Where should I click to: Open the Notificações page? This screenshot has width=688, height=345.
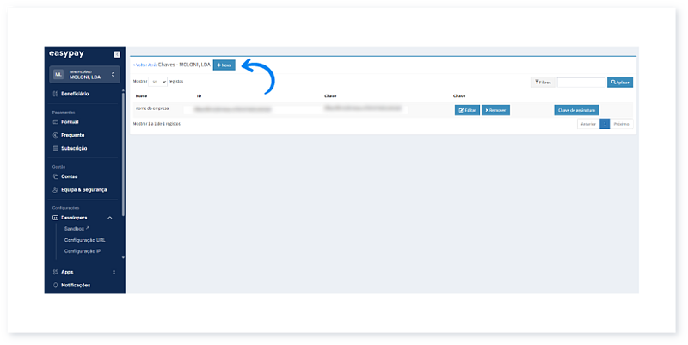[x=75, y=285]
